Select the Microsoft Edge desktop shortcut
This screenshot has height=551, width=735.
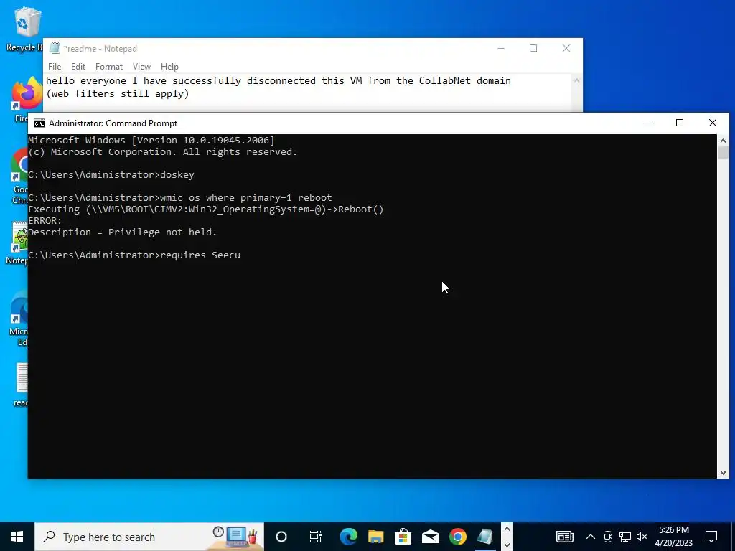tap(18, 319)
